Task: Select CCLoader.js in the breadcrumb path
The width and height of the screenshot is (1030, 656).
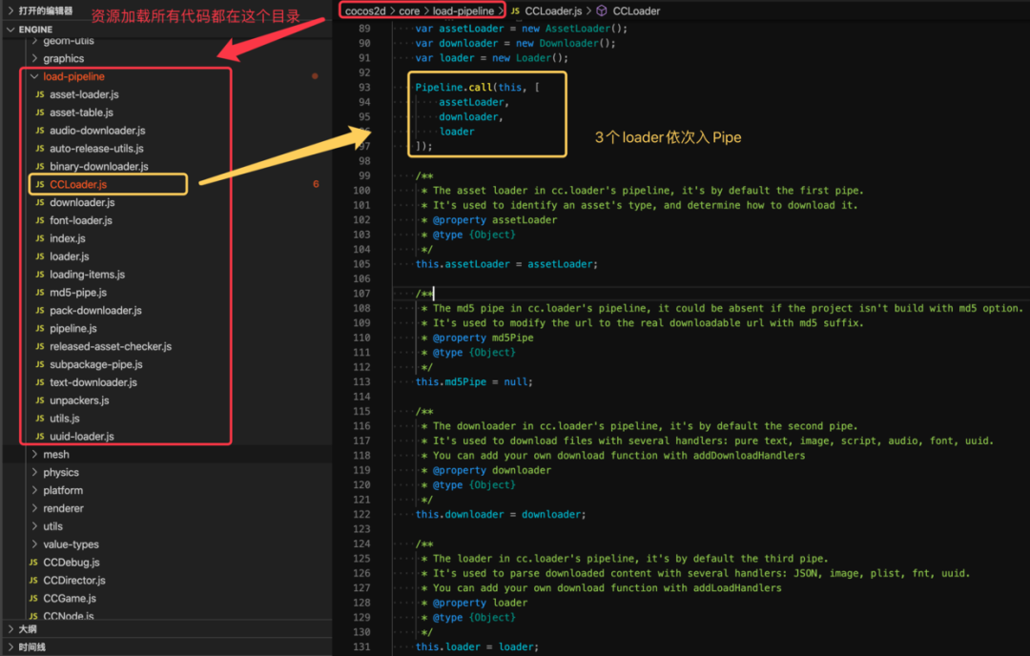Action: click(553, 11)
